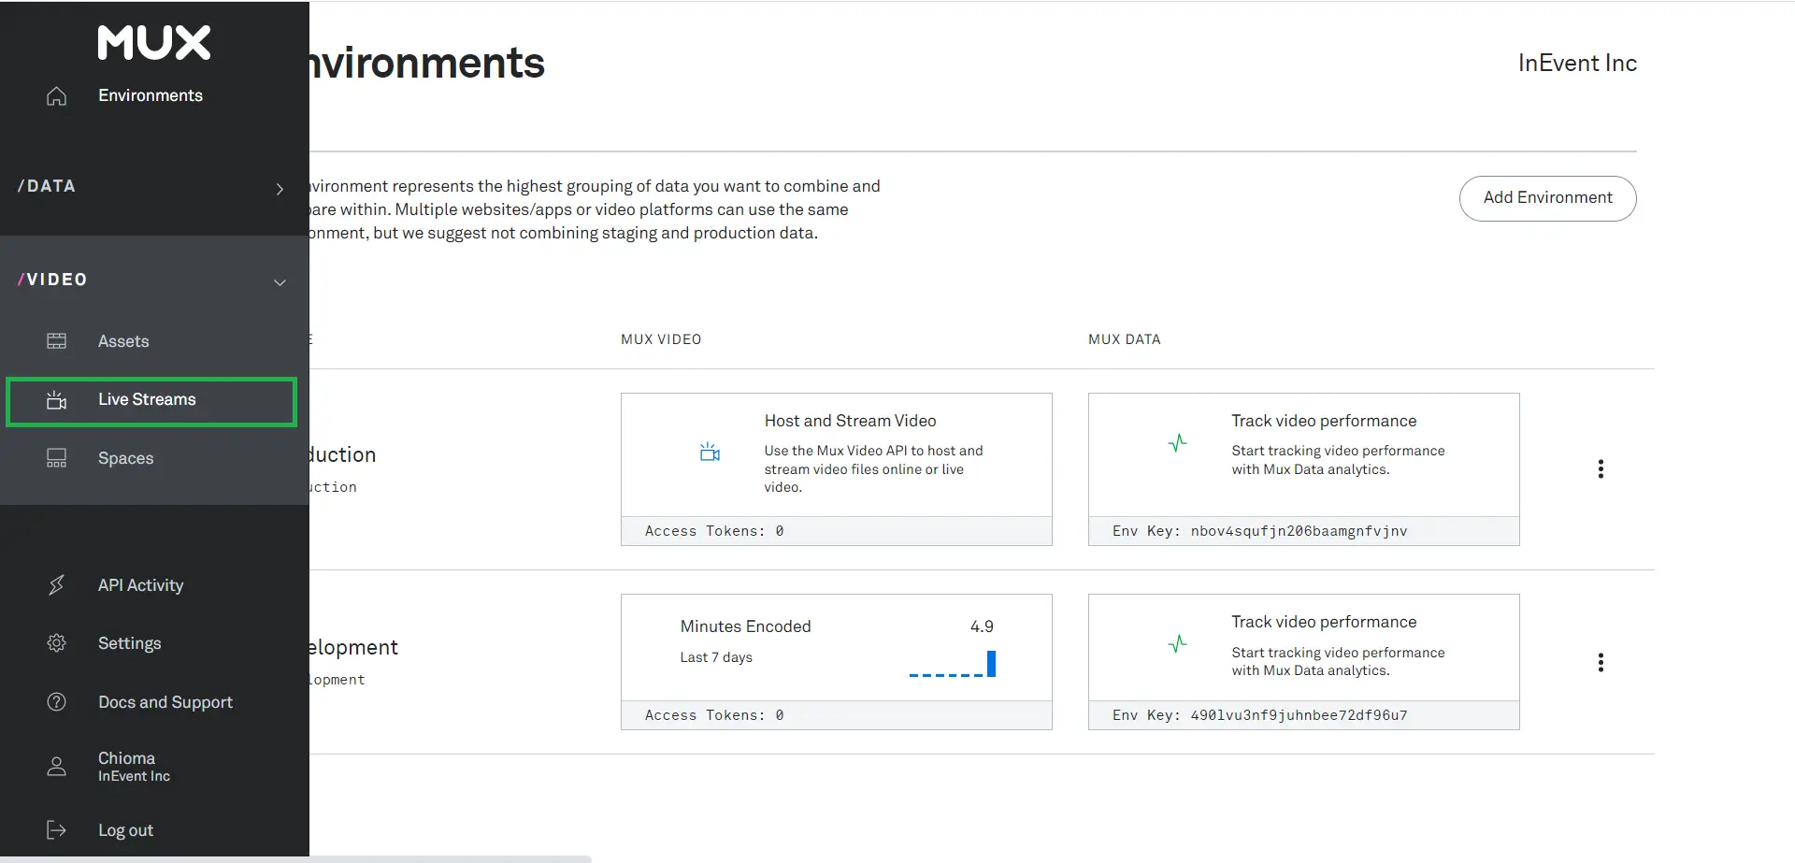Screen dimensions: 1795x863
Task: Click the Last 7 days label
Action: (x=716, y=657)
